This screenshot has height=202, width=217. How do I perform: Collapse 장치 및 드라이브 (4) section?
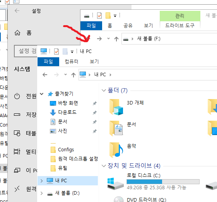[104, 166]
